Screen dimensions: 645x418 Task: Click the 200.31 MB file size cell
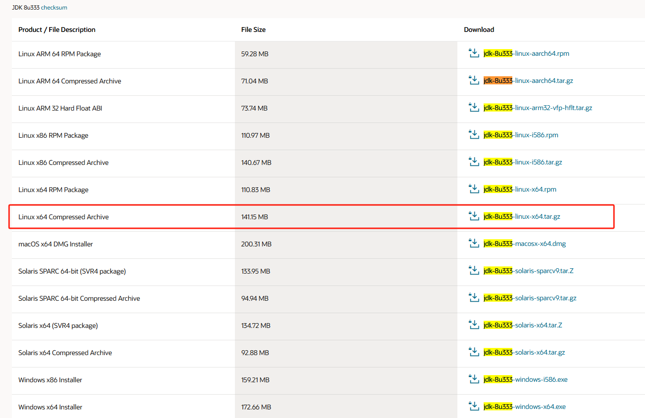tap(346, 245)
